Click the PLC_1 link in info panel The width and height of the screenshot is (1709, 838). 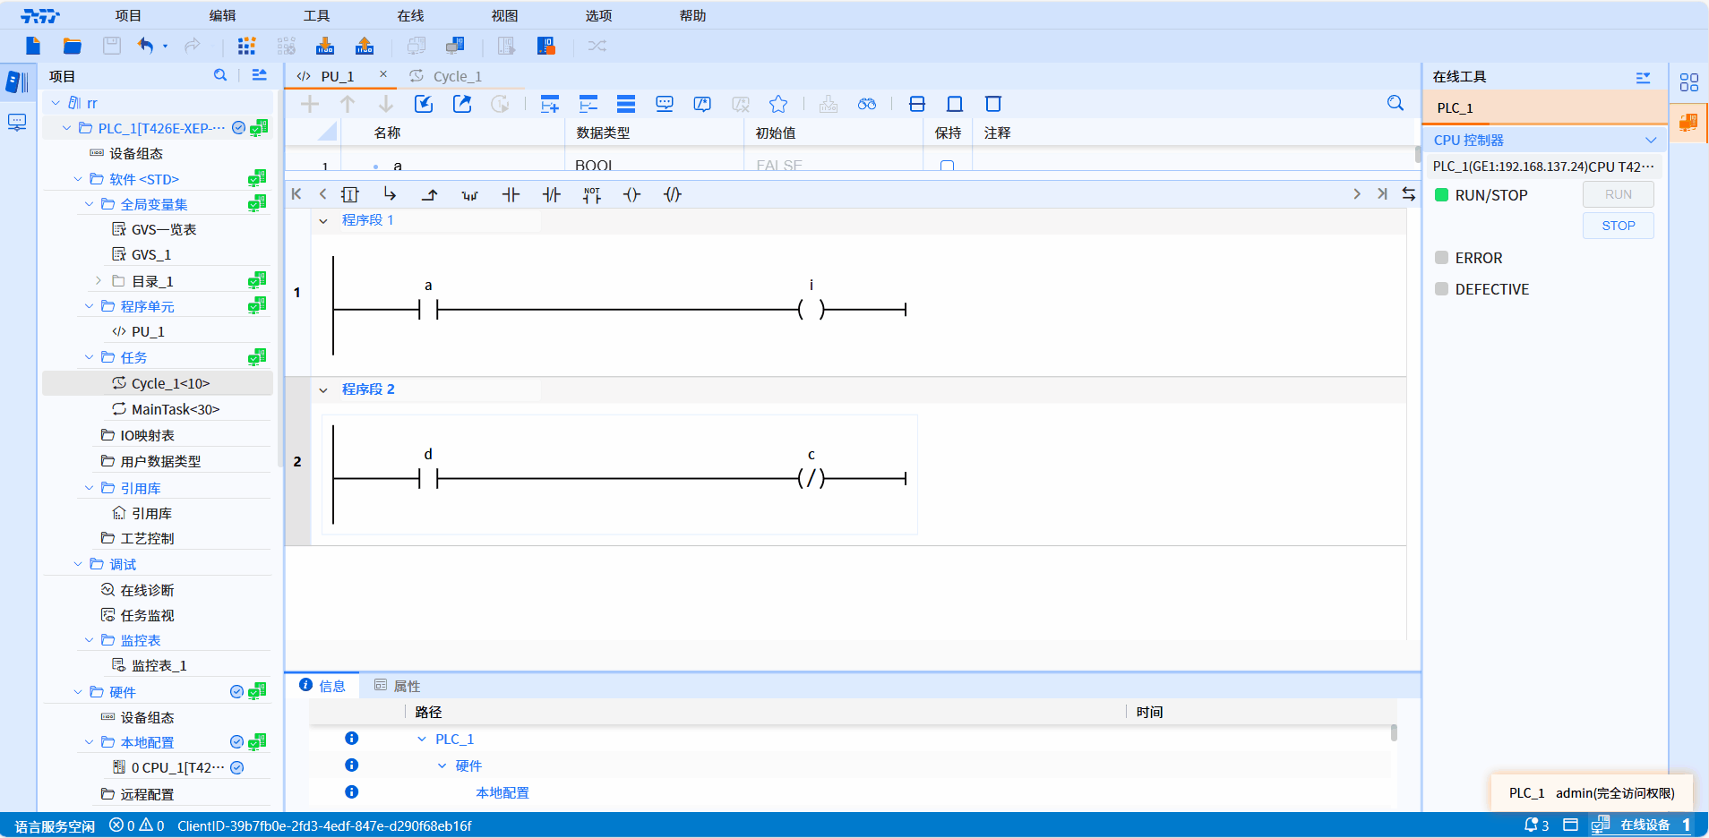tap(454, 739)
